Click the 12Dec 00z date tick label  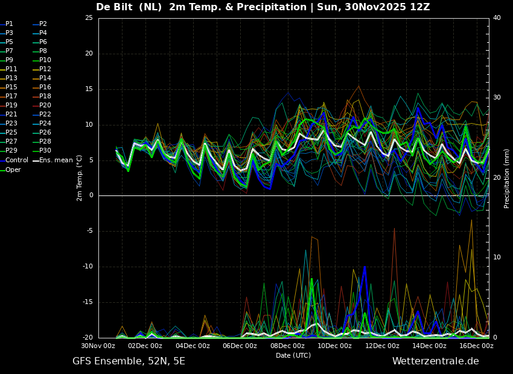point(382,346)
